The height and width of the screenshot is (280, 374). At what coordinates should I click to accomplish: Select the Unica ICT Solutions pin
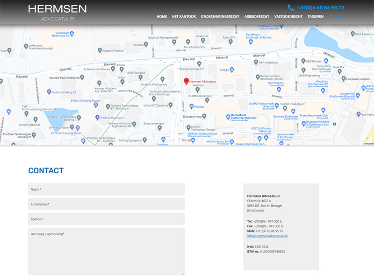(x=171, y=105)
